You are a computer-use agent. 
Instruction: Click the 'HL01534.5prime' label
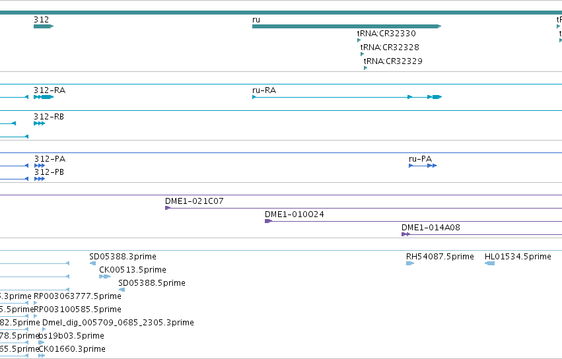(518, 257)
